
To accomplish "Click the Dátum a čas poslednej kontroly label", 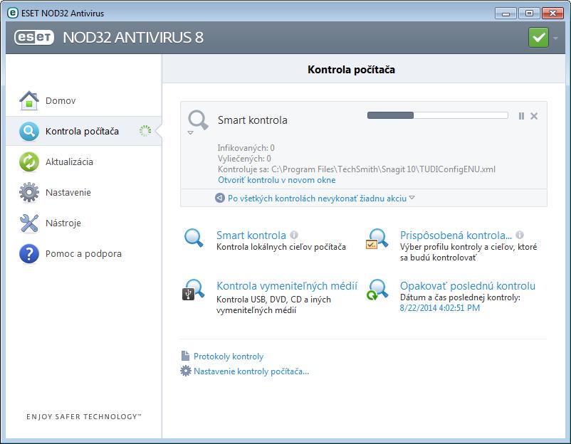I will [461, 297].
